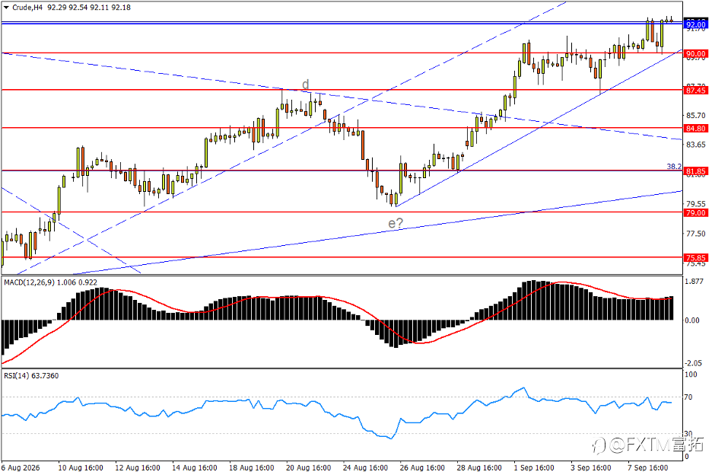Select the red 81.85 price level label
Viewport: 712px width, 475px height.
695,171
